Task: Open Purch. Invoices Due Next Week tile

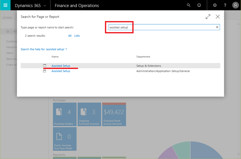Action: coord(65,139)
